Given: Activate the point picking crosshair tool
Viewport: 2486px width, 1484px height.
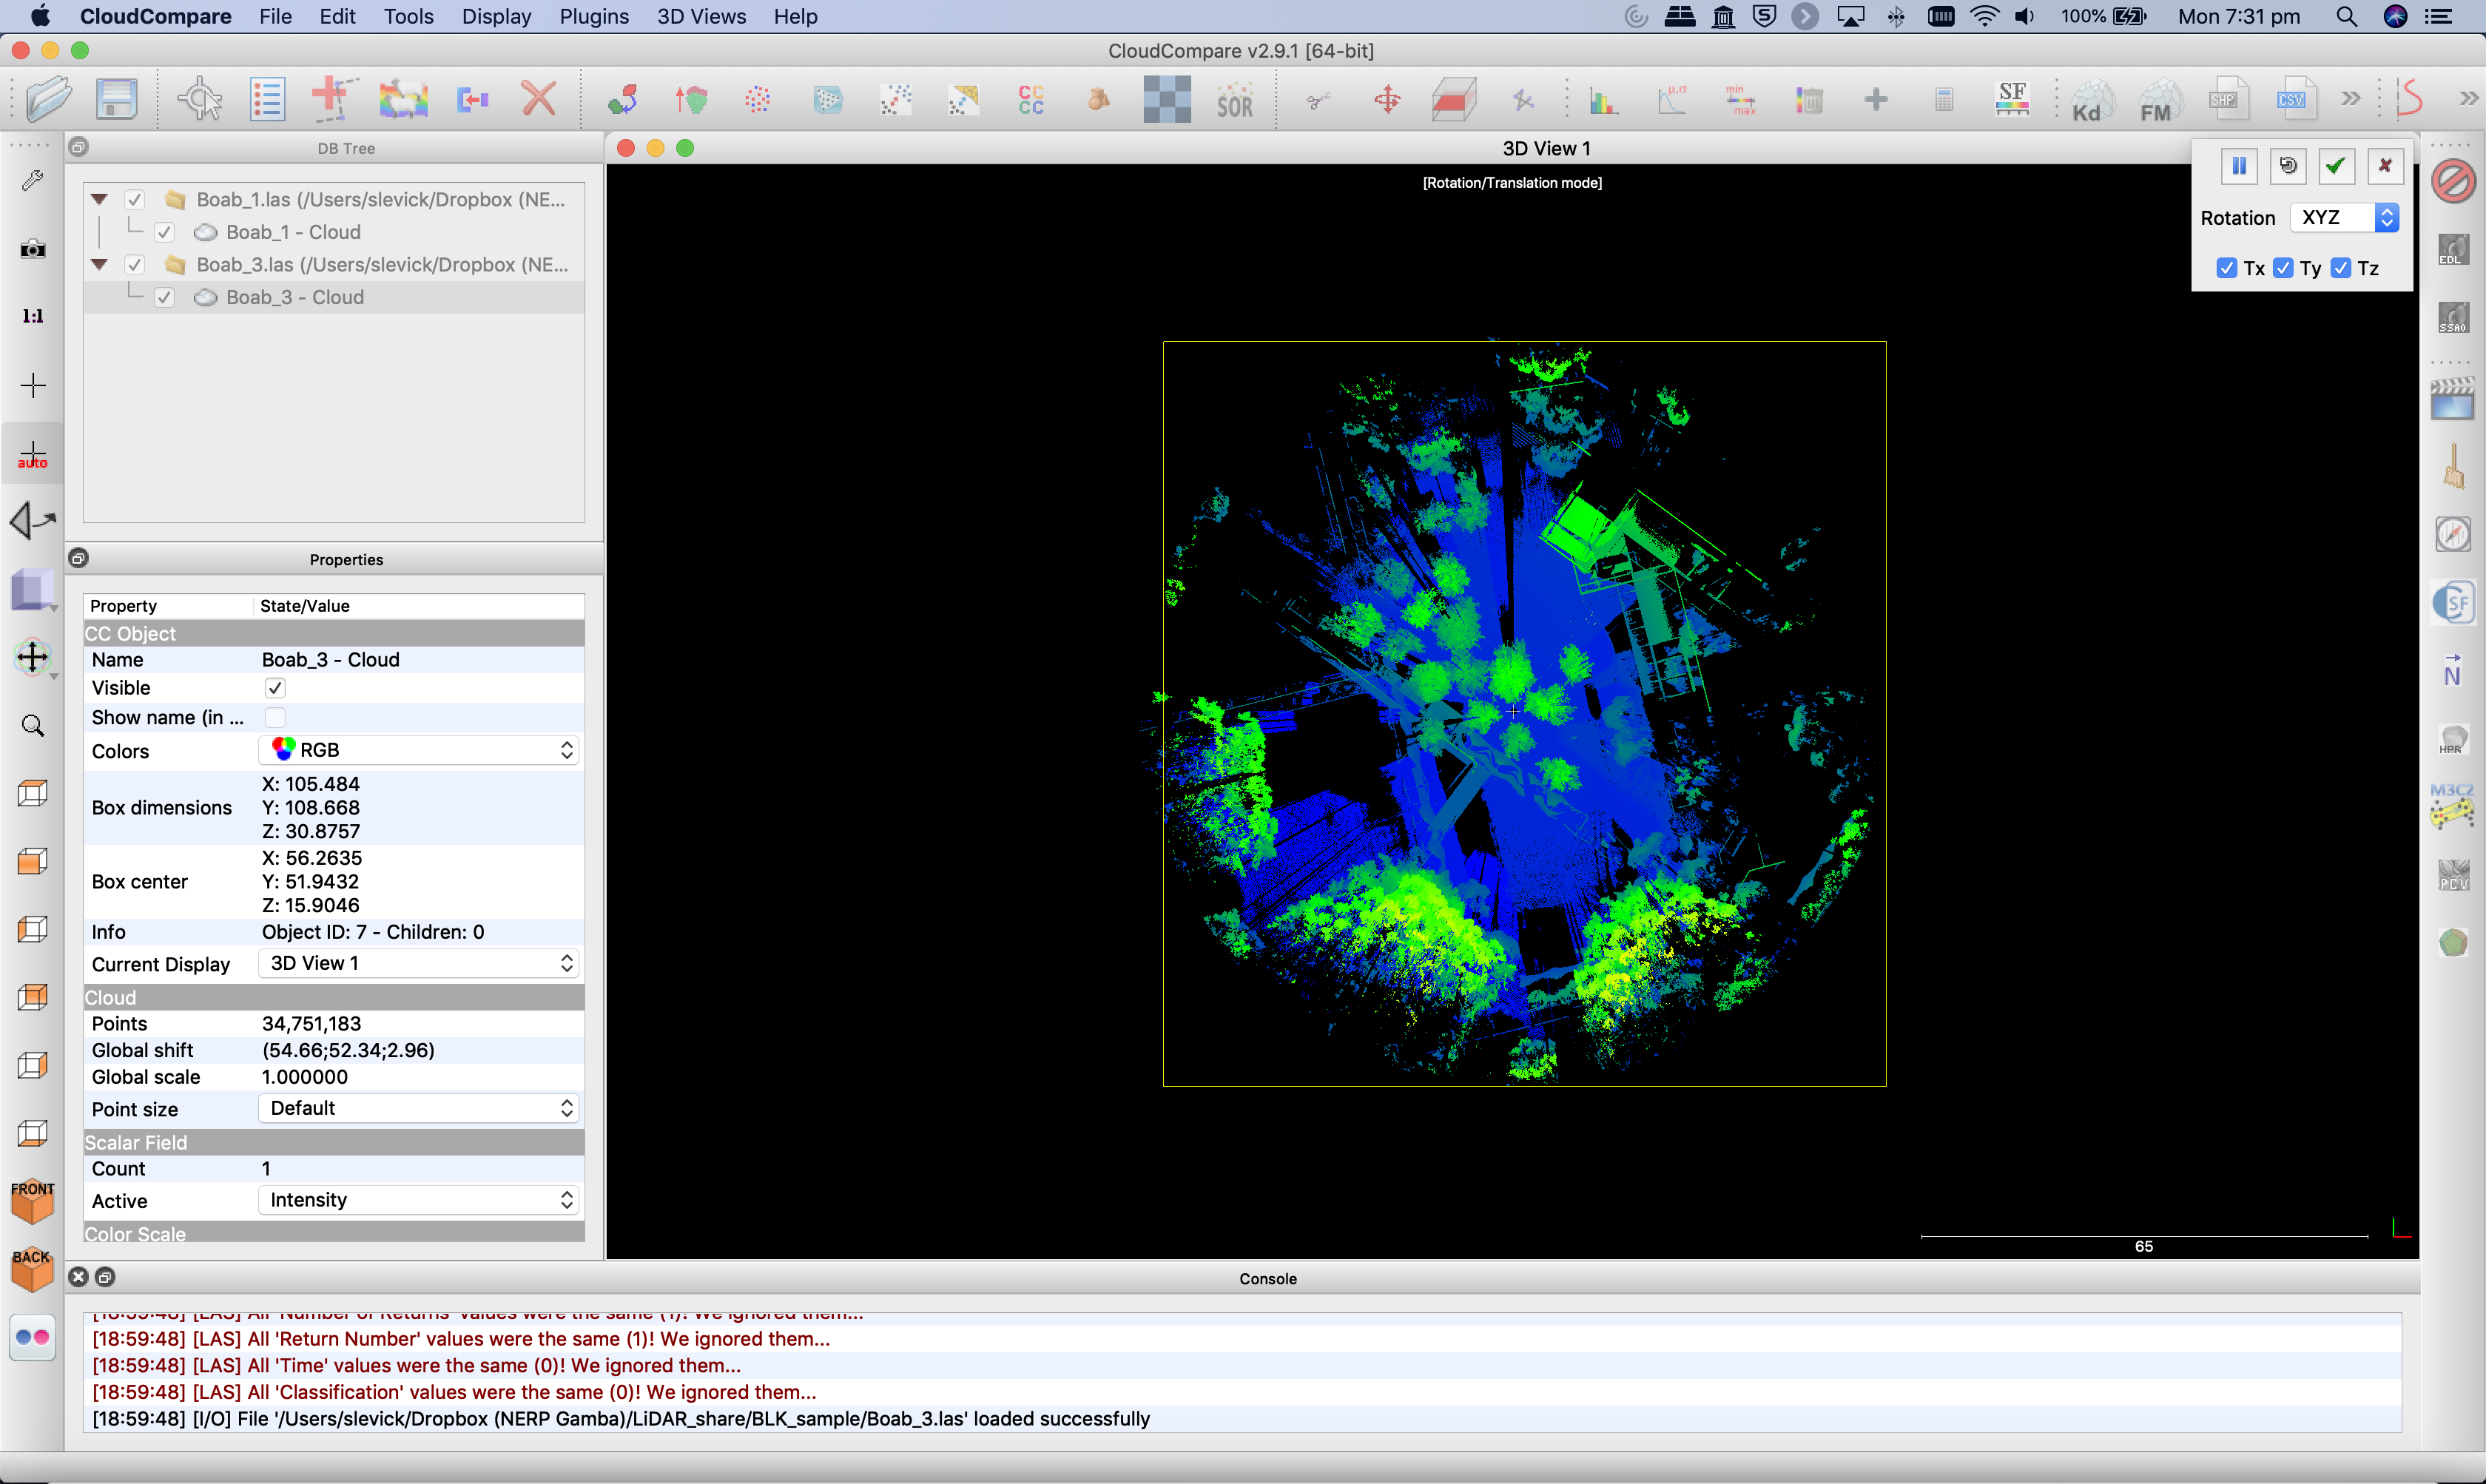Looking at the screenshot, I should (x=199, y=99).
